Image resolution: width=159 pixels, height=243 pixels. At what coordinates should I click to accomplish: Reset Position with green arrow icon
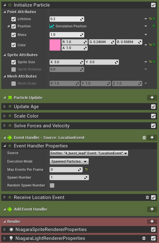click(x=154, y=26)
